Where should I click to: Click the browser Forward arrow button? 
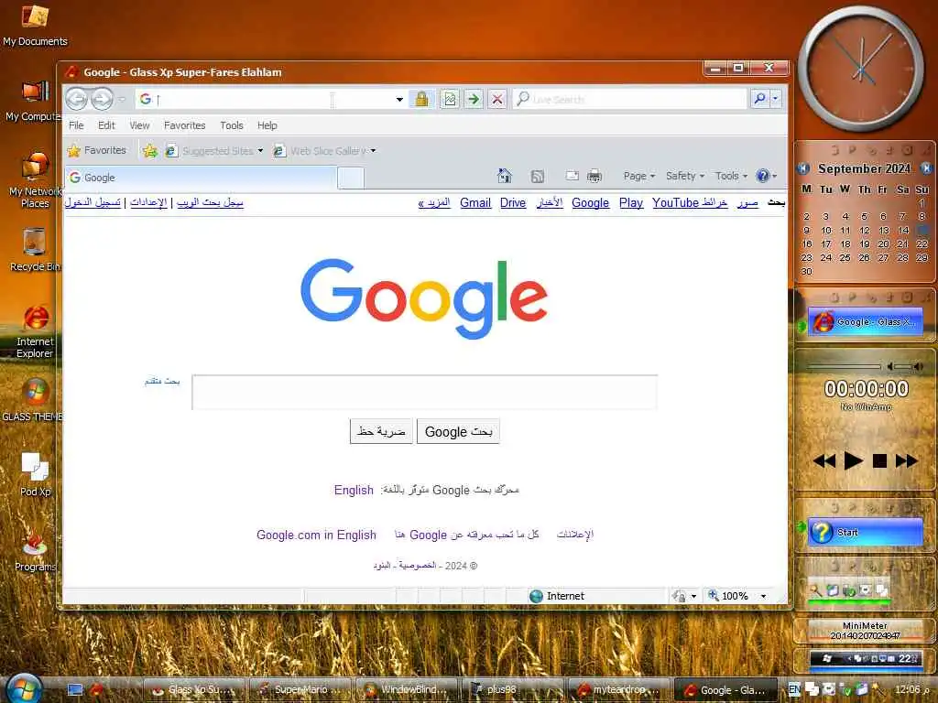coord(102,99)
